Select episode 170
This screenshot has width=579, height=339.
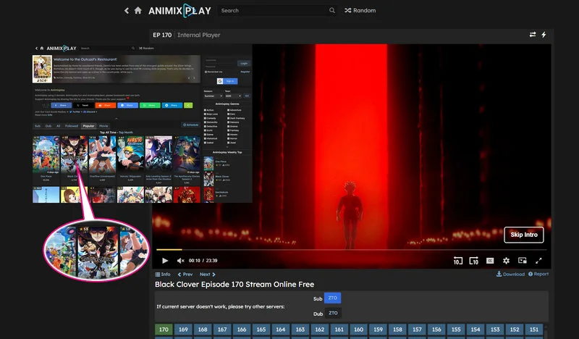click(x=164, y=330)
